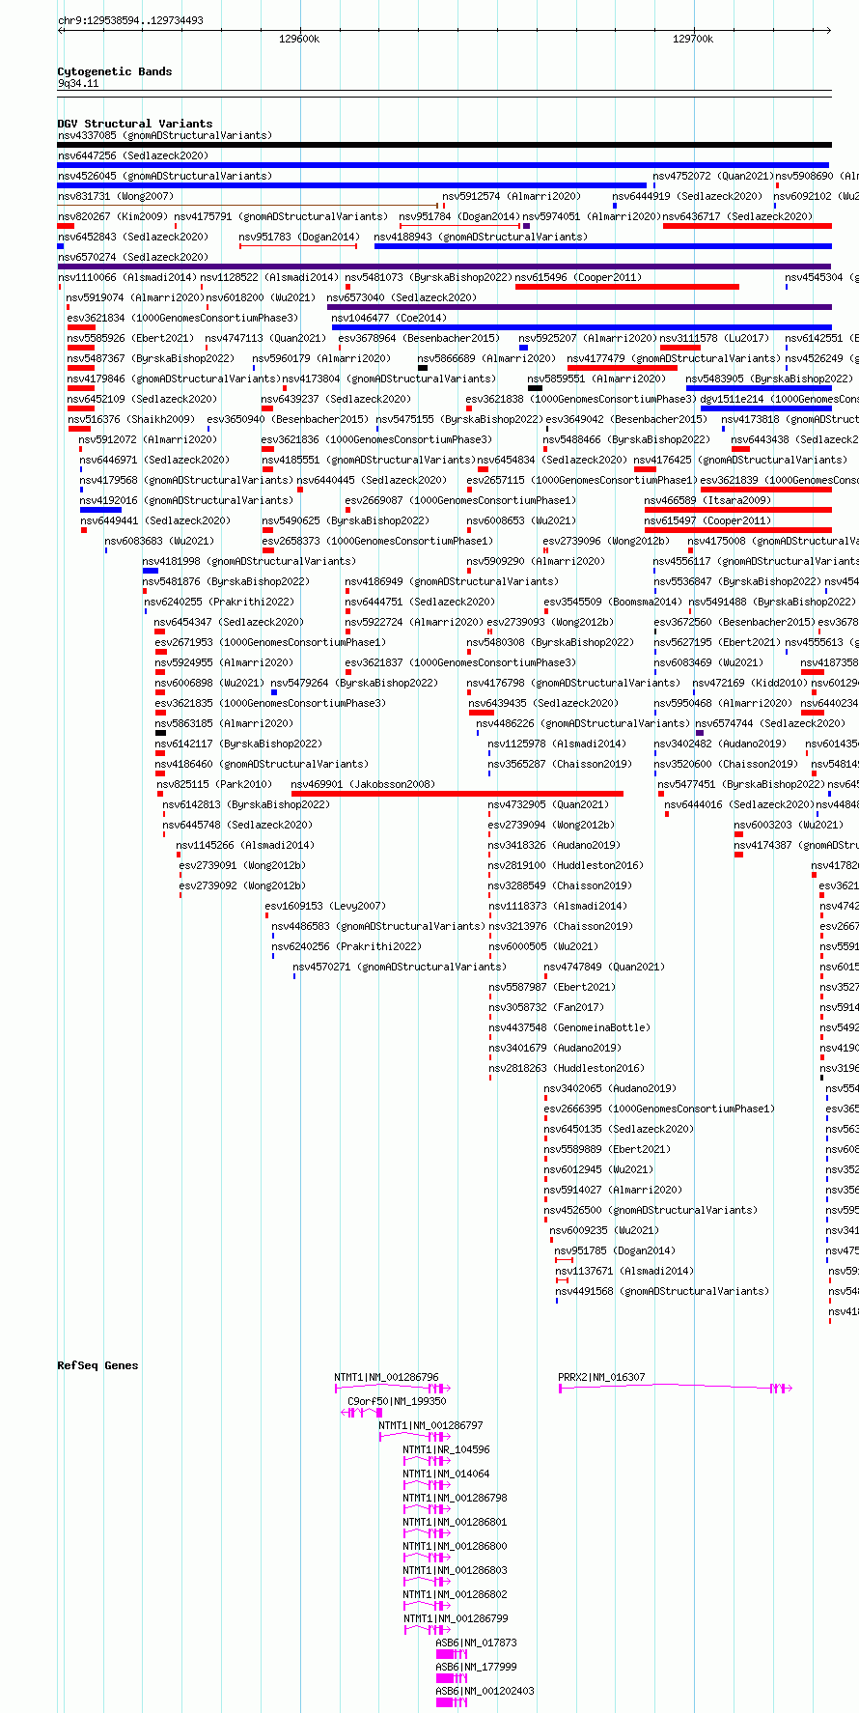Click transcript label NTMT1|NM_001286797

coord(431,1425)
